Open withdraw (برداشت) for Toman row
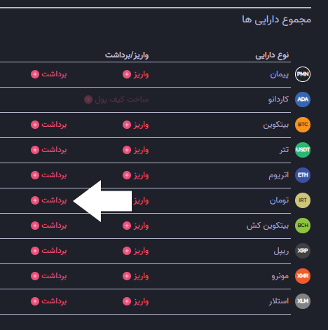Image resolution: width=328 pixels, height=330 pixels. pyautogui.click(x=49, y=200)
